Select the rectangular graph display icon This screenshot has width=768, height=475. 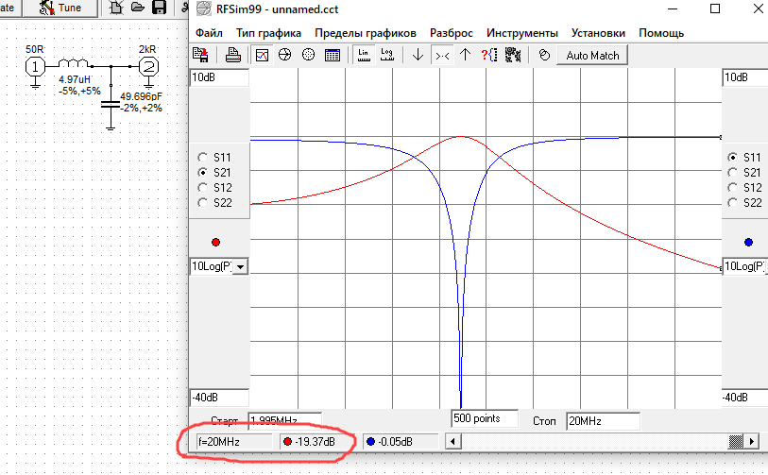[263, 56]
